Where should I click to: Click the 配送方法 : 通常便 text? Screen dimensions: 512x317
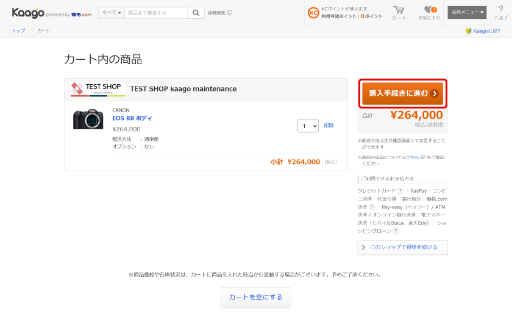tap(135, 139)
